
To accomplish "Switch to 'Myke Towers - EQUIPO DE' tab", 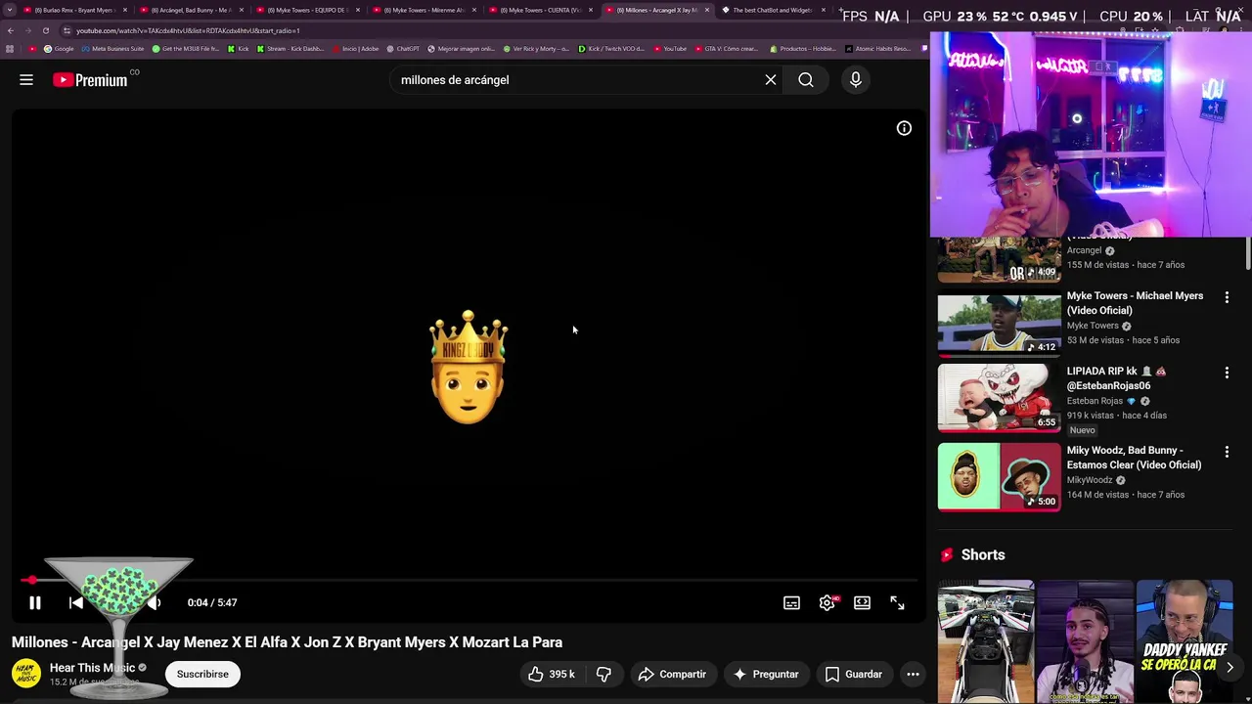I will point(307,10).
